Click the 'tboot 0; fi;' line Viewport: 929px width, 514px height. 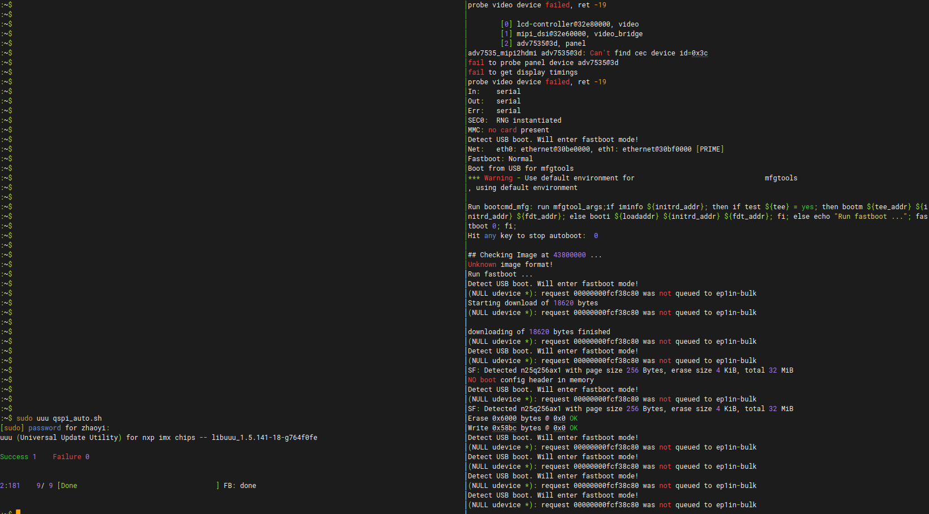tap(492, 226)
